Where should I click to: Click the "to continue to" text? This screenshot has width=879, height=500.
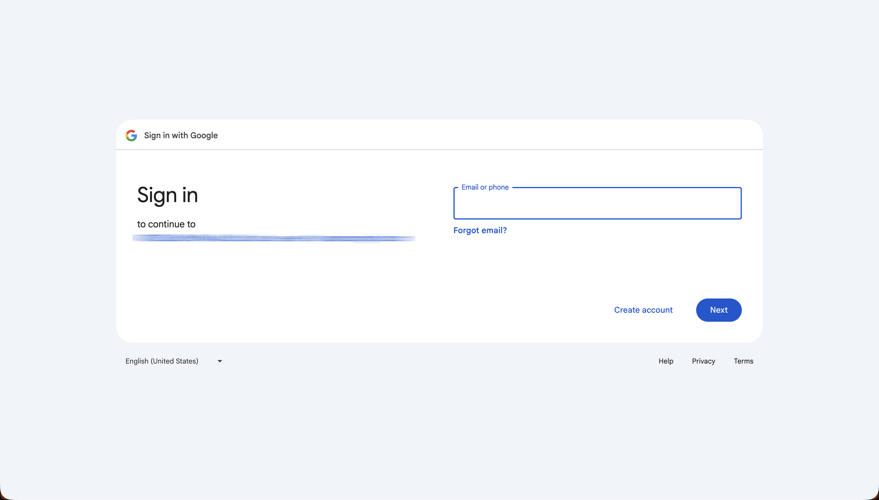[166, 224]
